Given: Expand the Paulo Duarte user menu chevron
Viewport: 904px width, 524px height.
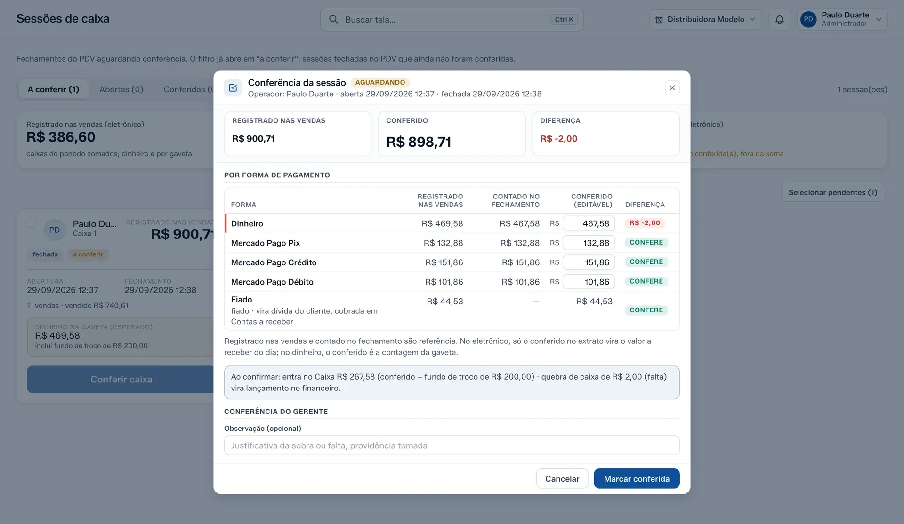Looking at the screenshot, I should (879, 19).
